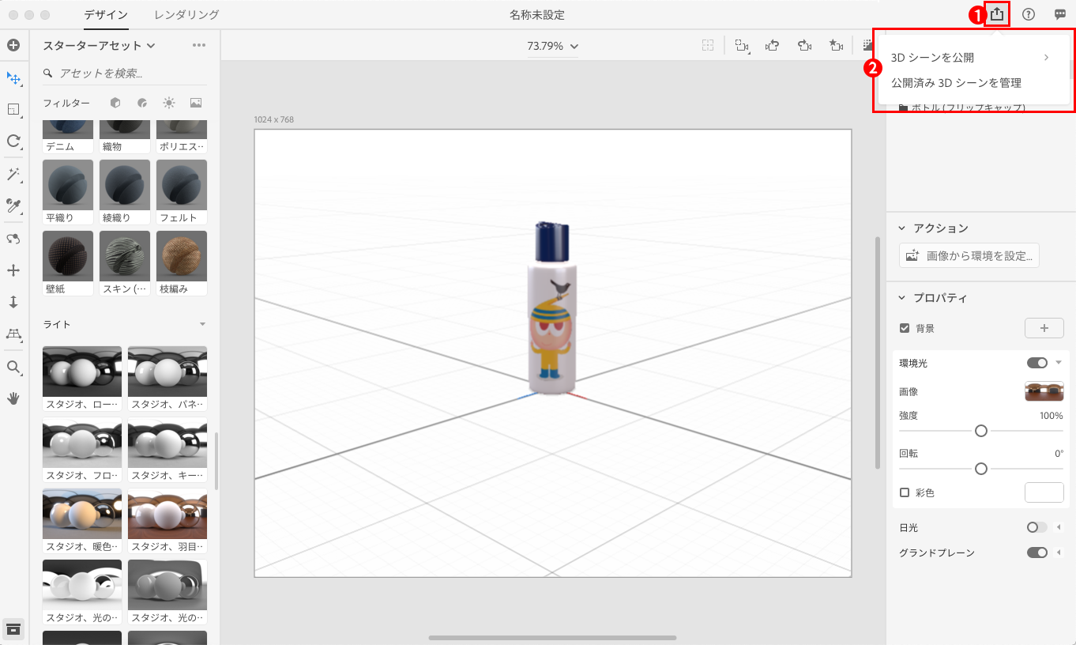Toggle the assets panel icon at toolbar bottom
Viewport: 1076px width, 645px height.
[13, 628]
